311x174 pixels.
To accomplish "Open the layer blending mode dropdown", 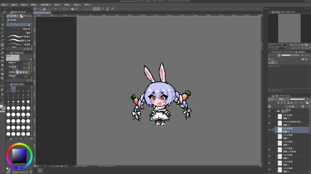I will point(282,99).
